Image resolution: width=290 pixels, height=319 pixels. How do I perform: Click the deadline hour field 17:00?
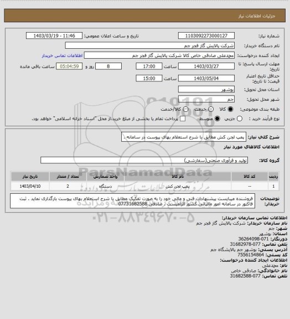(149, 66)
